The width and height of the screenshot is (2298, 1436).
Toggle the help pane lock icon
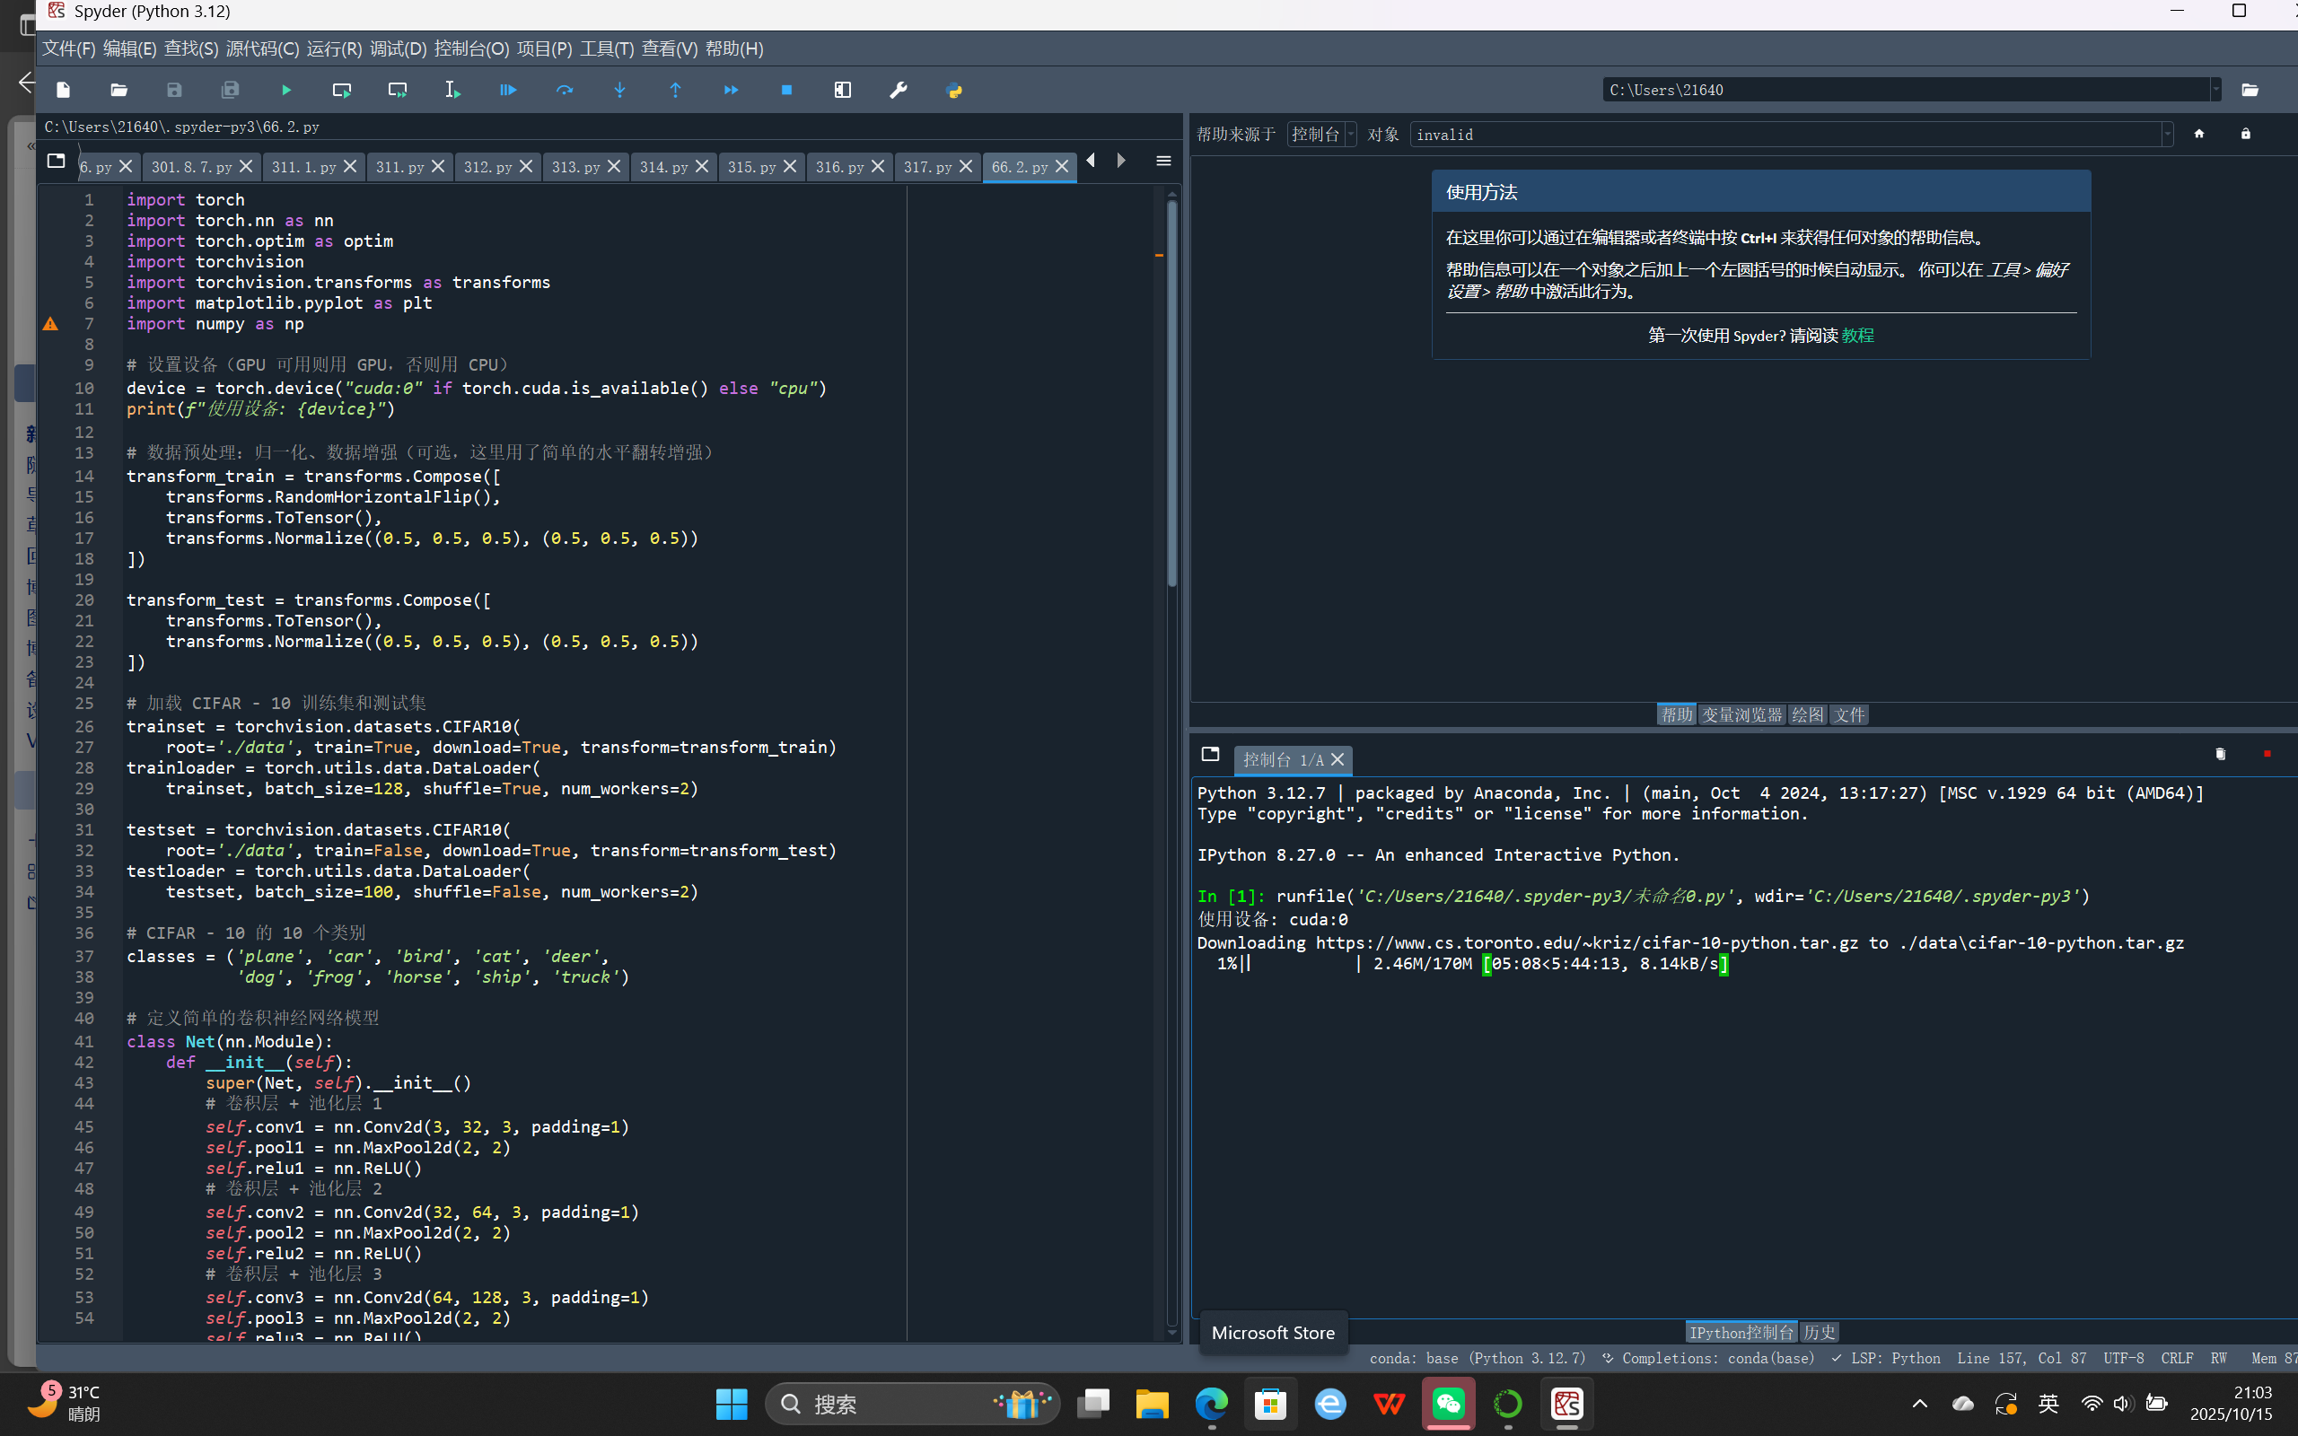[x=2245, y=134]
